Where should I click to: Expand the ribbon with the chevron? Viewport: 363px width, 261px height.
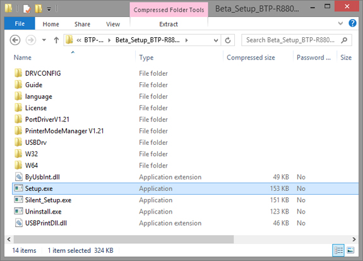click(340, 23)
